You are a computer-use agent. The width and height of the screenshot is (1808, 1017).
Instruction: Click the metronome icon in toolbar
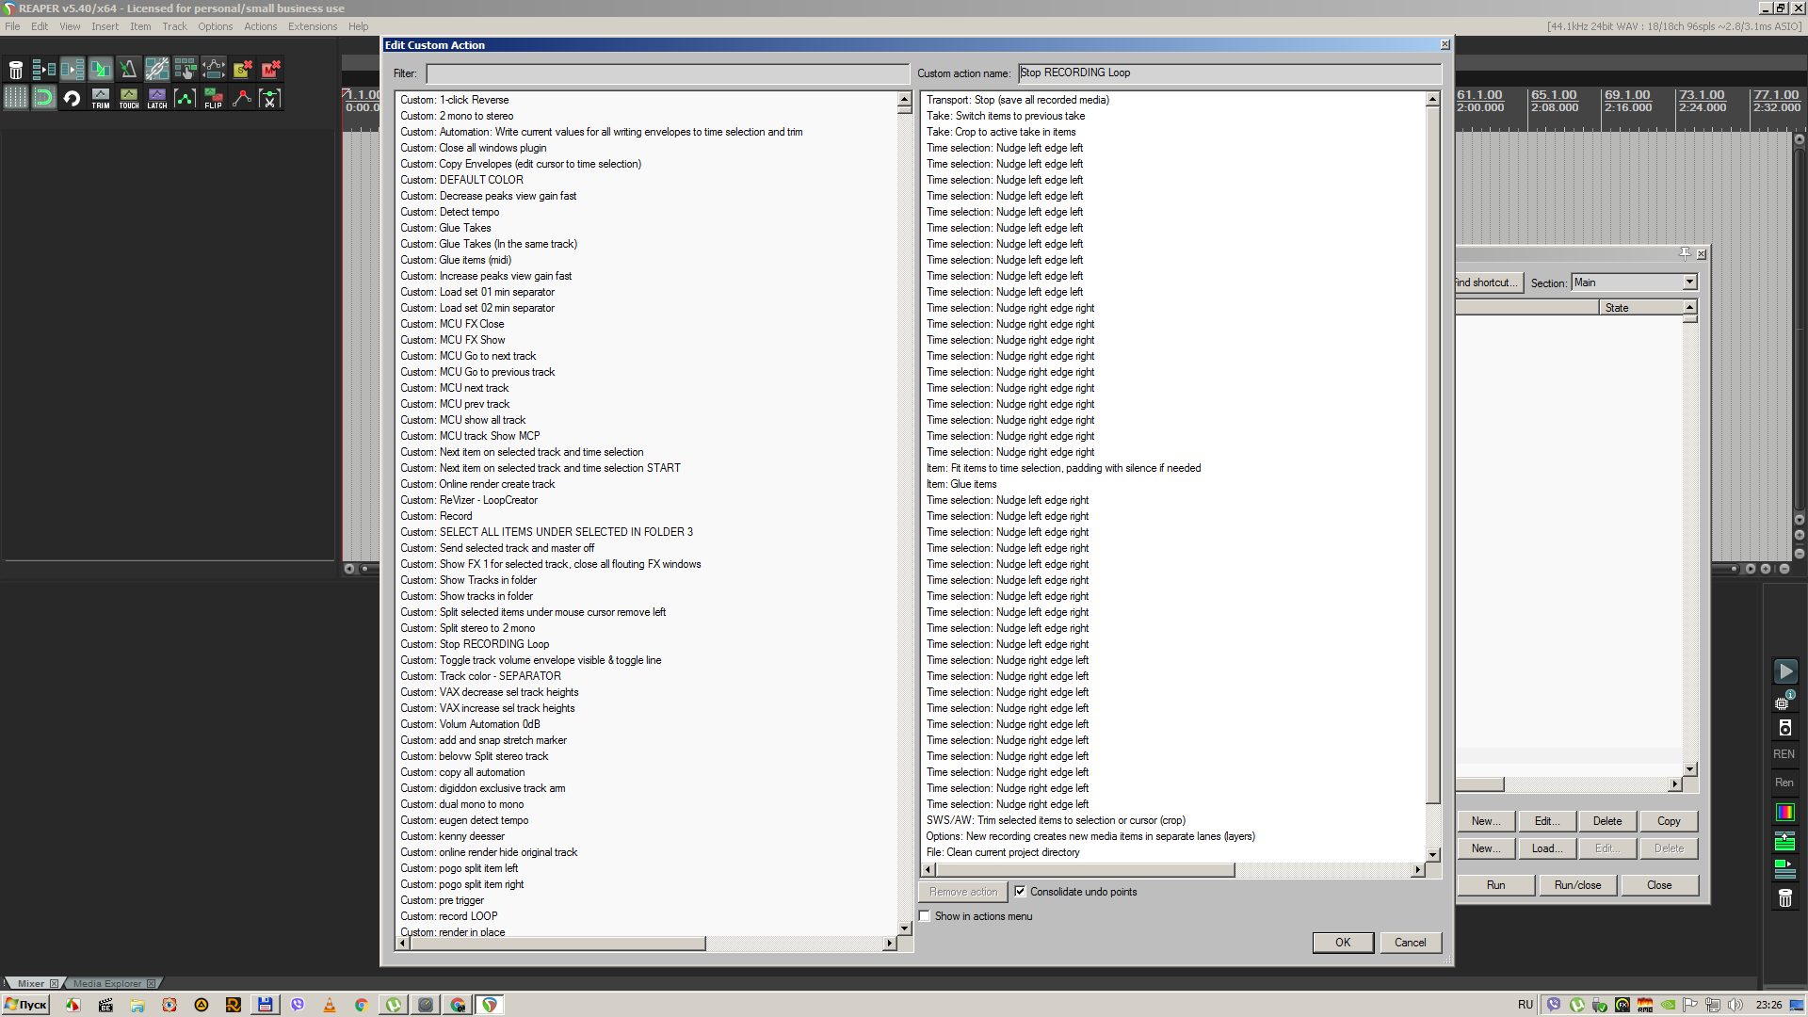pyautogui.click(x=128, y=70)
